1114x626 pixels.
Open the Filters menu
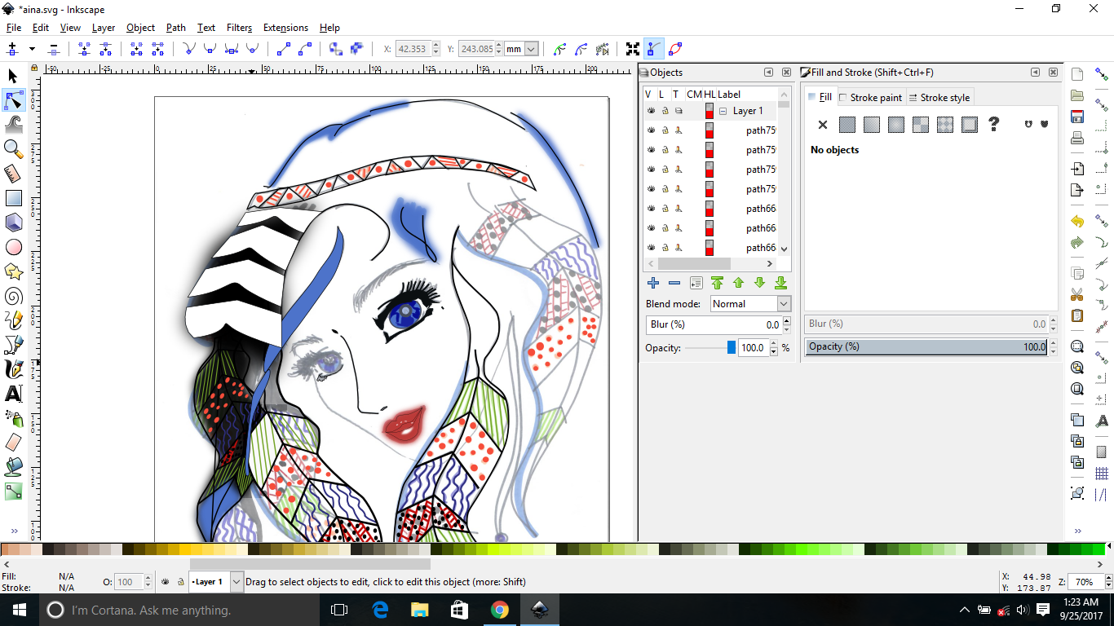239,28
